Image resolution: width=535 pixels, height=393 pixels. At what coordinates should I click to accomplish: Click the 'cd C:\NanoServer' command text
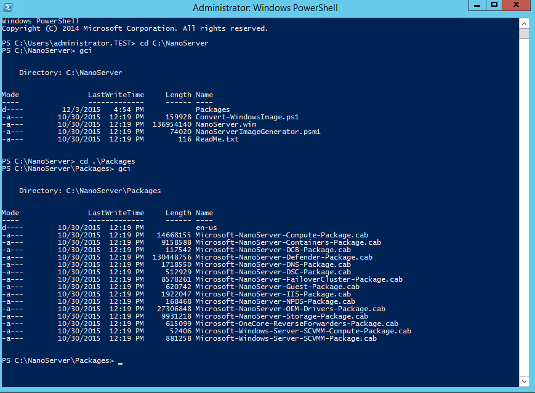coord(174,43)
